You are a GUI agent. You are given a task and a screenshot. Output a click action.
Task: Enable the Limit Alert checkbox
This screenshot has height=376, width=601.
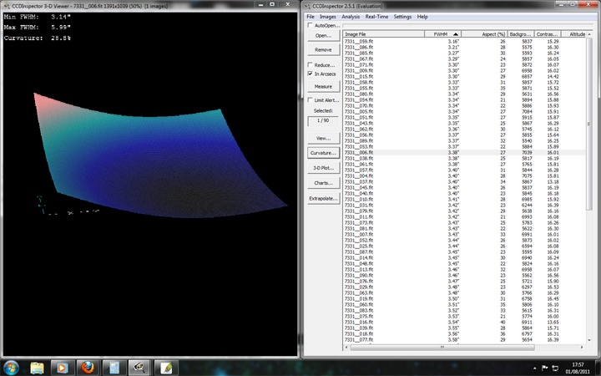310,100
